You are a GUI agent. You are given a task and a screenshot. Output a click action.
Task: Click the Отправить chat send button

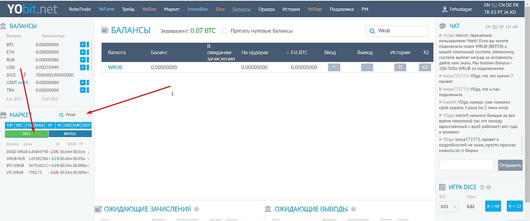coord(510,165)
